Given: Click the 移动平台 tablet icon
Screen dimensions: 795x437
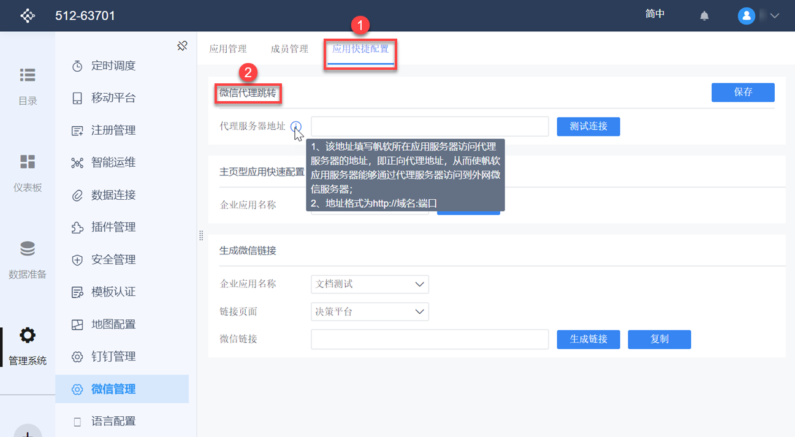Looking at the screenshot, I should coord(77,98).
